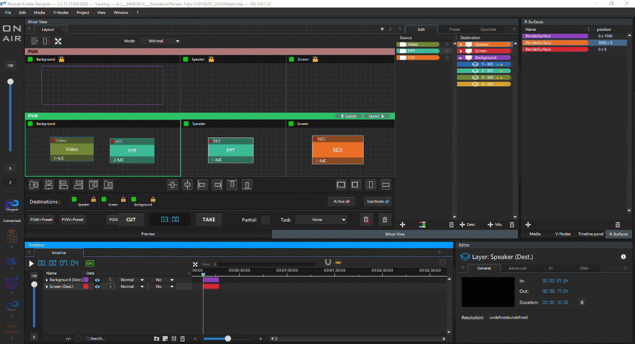635x344 pixels.
Task: Click the fit-to-view icon in Layout toolbar
Action: pos(58,41)
